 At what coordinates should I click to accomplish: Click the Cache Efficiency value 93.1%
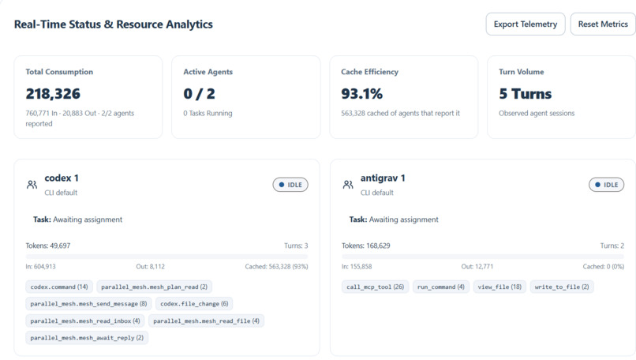pos(362,94)
